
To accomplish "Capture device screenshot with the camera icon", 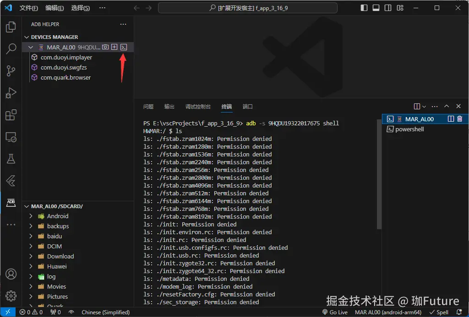I will click(x=106, y=47).
